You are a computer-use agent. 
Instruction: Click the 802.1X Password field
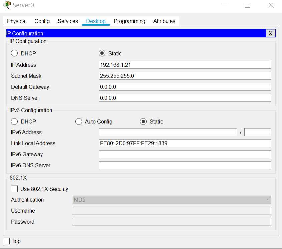(x=172, y=222)
